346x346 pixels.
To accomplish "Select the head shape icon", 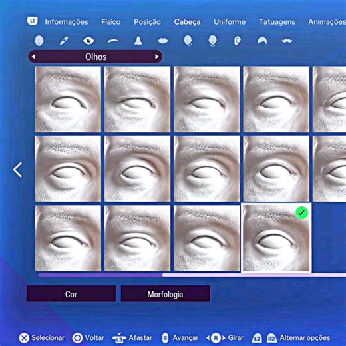I will tap(39, 41).
